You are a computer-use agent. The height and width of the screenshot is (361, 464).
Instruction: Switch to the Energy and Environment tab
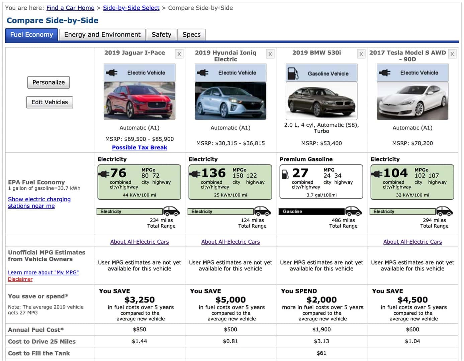102,34
